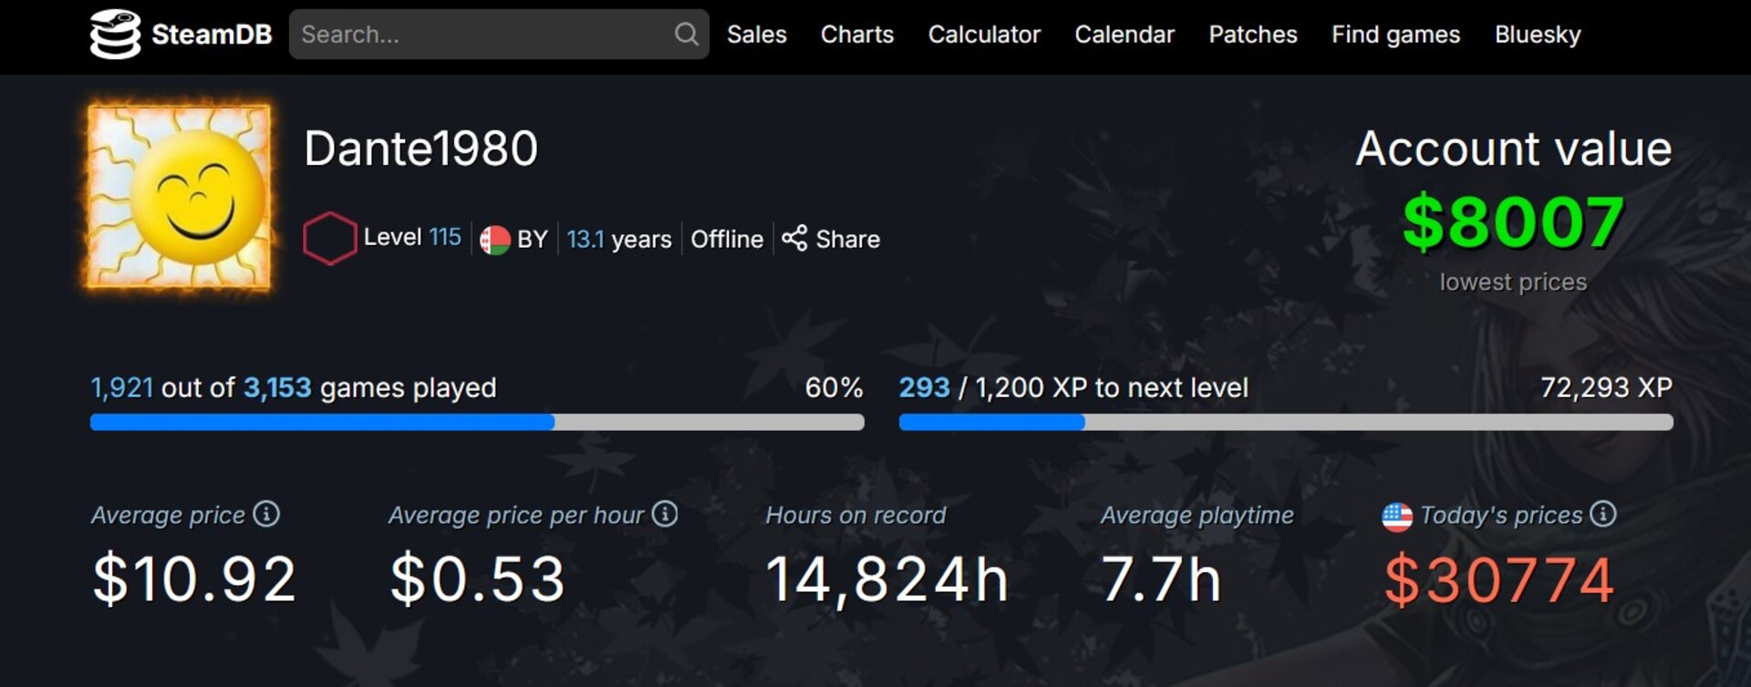This screenshot has height=687, width=1751.
Task: Open the Calendar nav item
Action: [1124, 35]
